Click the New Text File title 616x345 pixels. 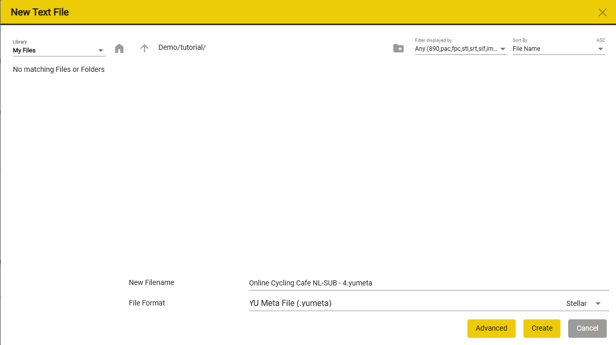[40, 12]
